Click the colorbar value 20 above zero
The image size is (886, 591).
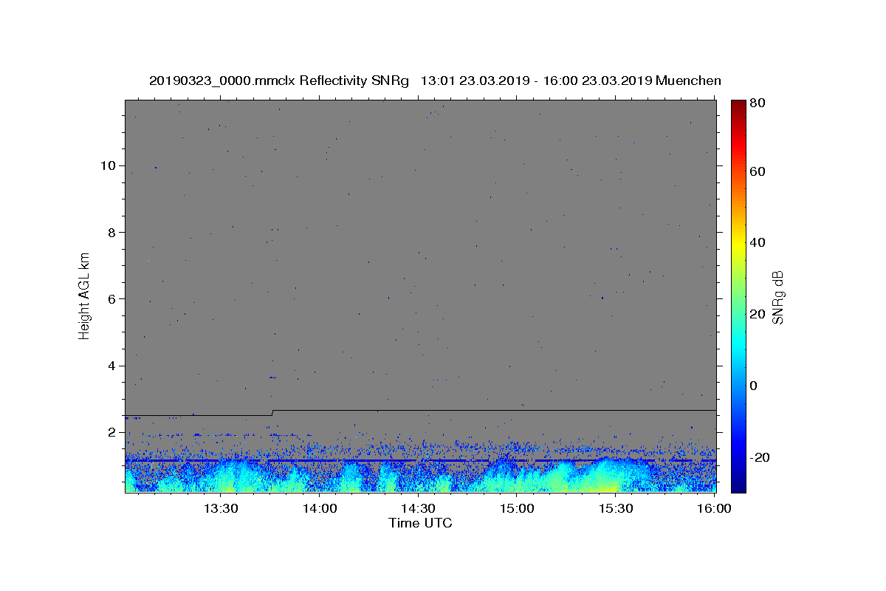(x=759, y=314)
